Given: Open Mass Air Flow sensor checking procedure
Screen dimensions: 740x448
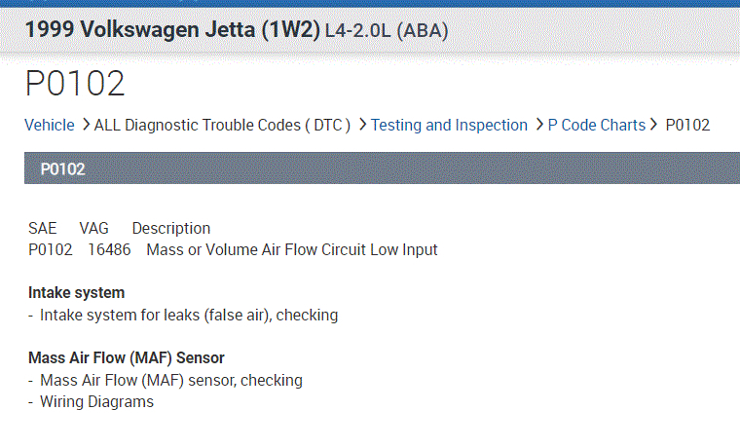Looking at the screenshot, I should [x=171, y=380].
